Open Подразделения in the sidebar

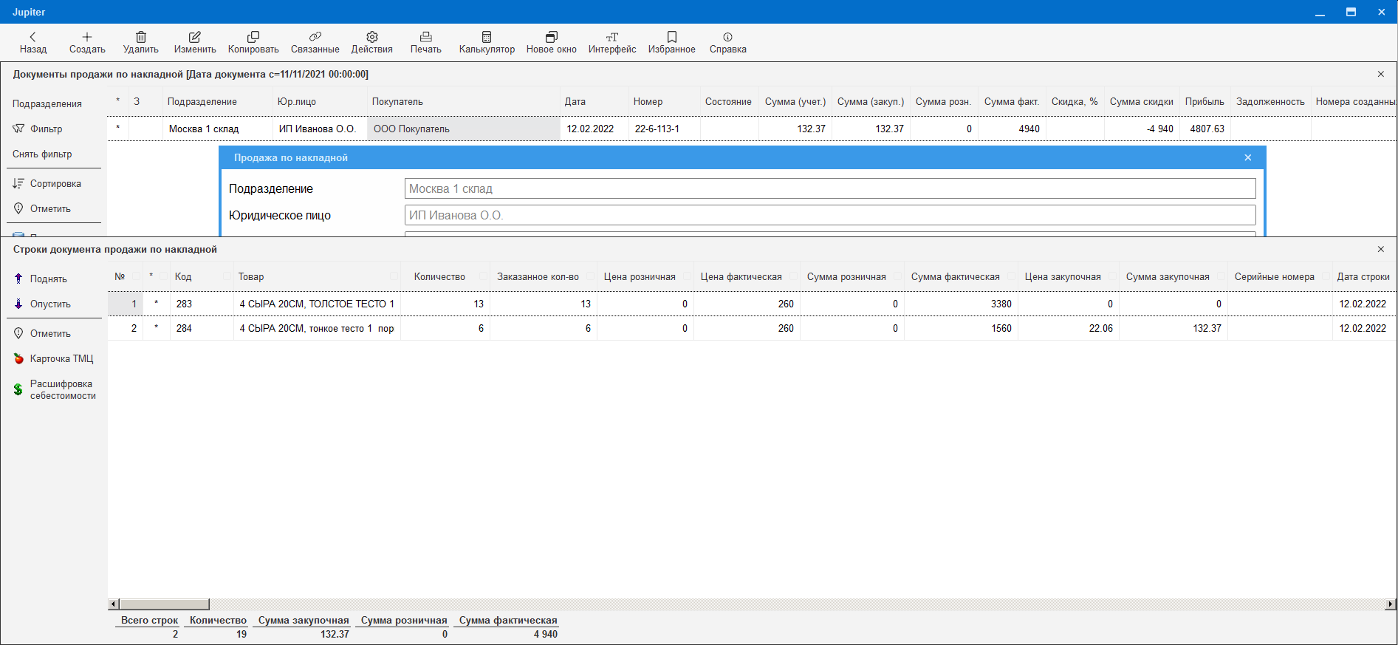tap(47, 103)
